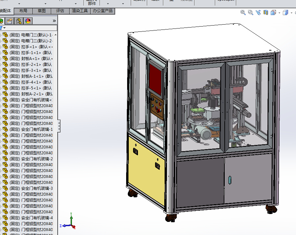Click the part icon of 拉手-4<1>
Screen dimensions: 296x235
tap(5, 82)
